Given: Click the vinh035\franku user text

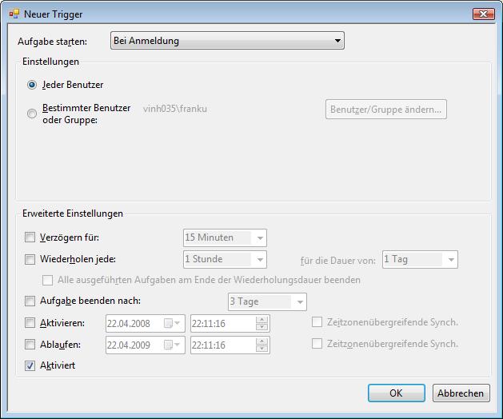Looking at the screenshot, I should point(175,109).
